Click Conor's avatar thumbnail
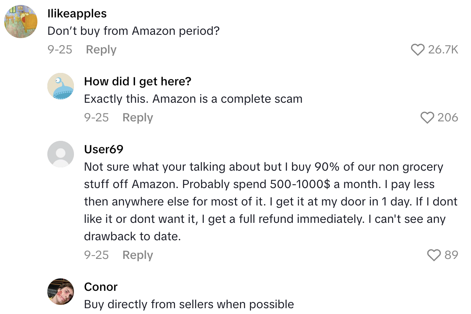Image resolution: width=471 pixels, height=314 pixels. tap(61, 291)
